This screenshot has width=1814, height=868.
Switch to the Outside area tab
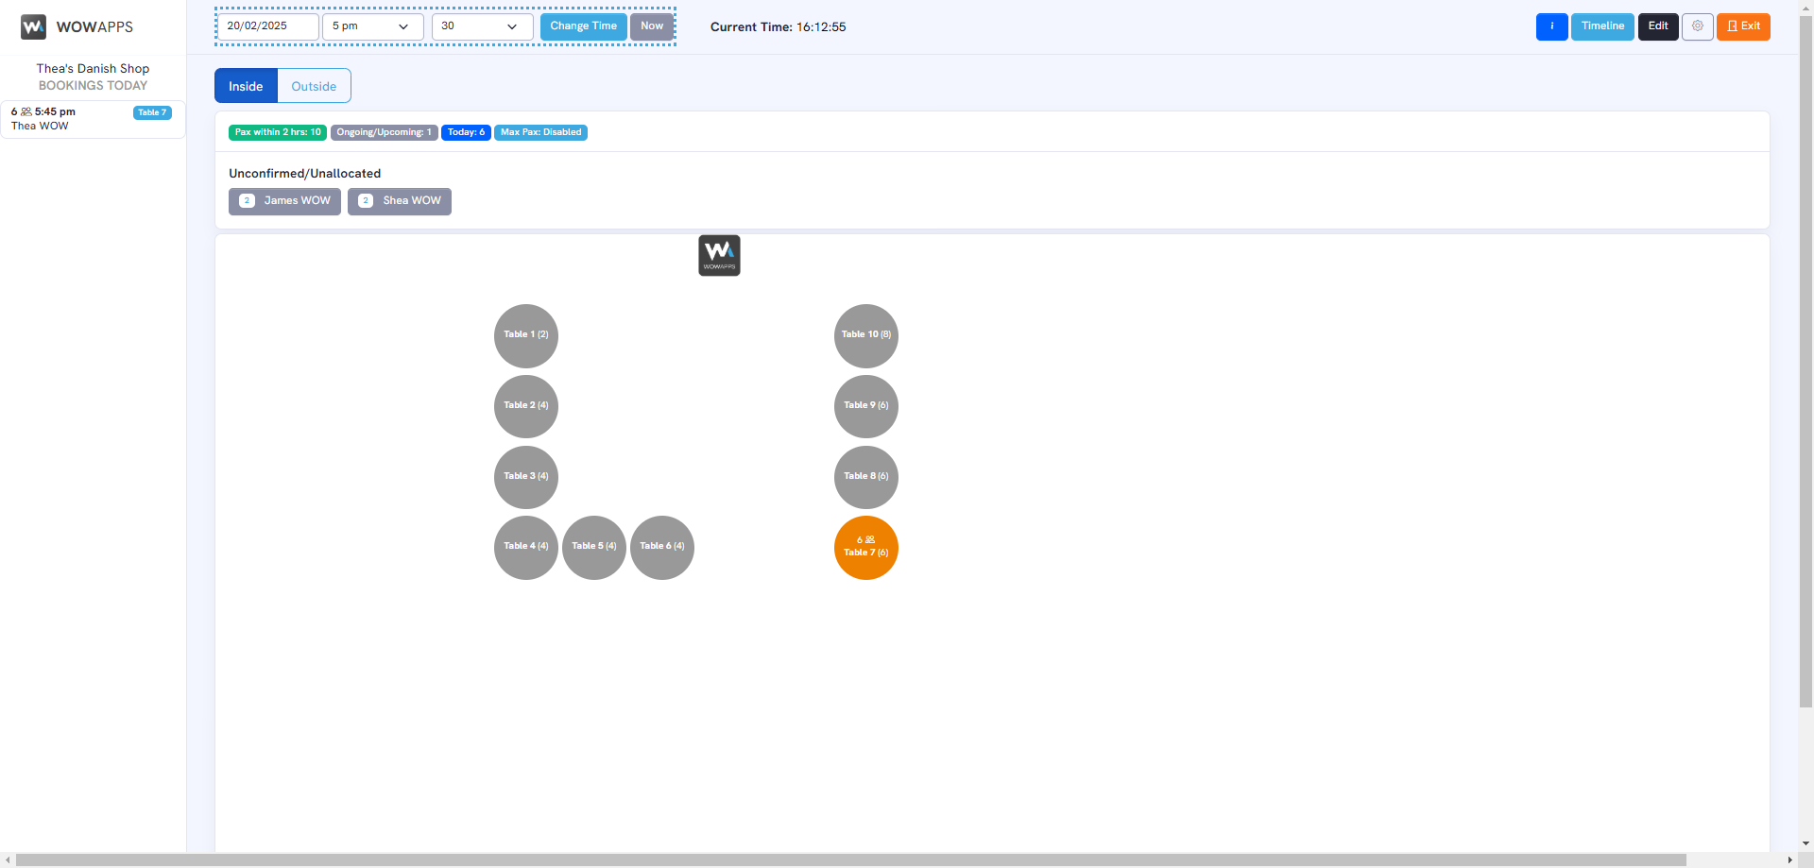[314, 86]
